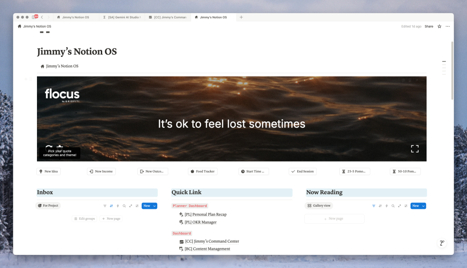Click the New Outco... button

click(x=152, y=172)
